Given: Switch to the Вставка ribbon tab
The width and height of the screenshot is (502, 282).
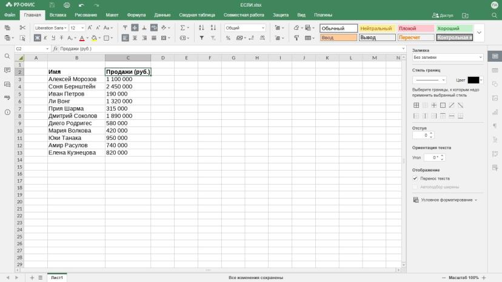Looking at the screenshot, I should [58, 15].
